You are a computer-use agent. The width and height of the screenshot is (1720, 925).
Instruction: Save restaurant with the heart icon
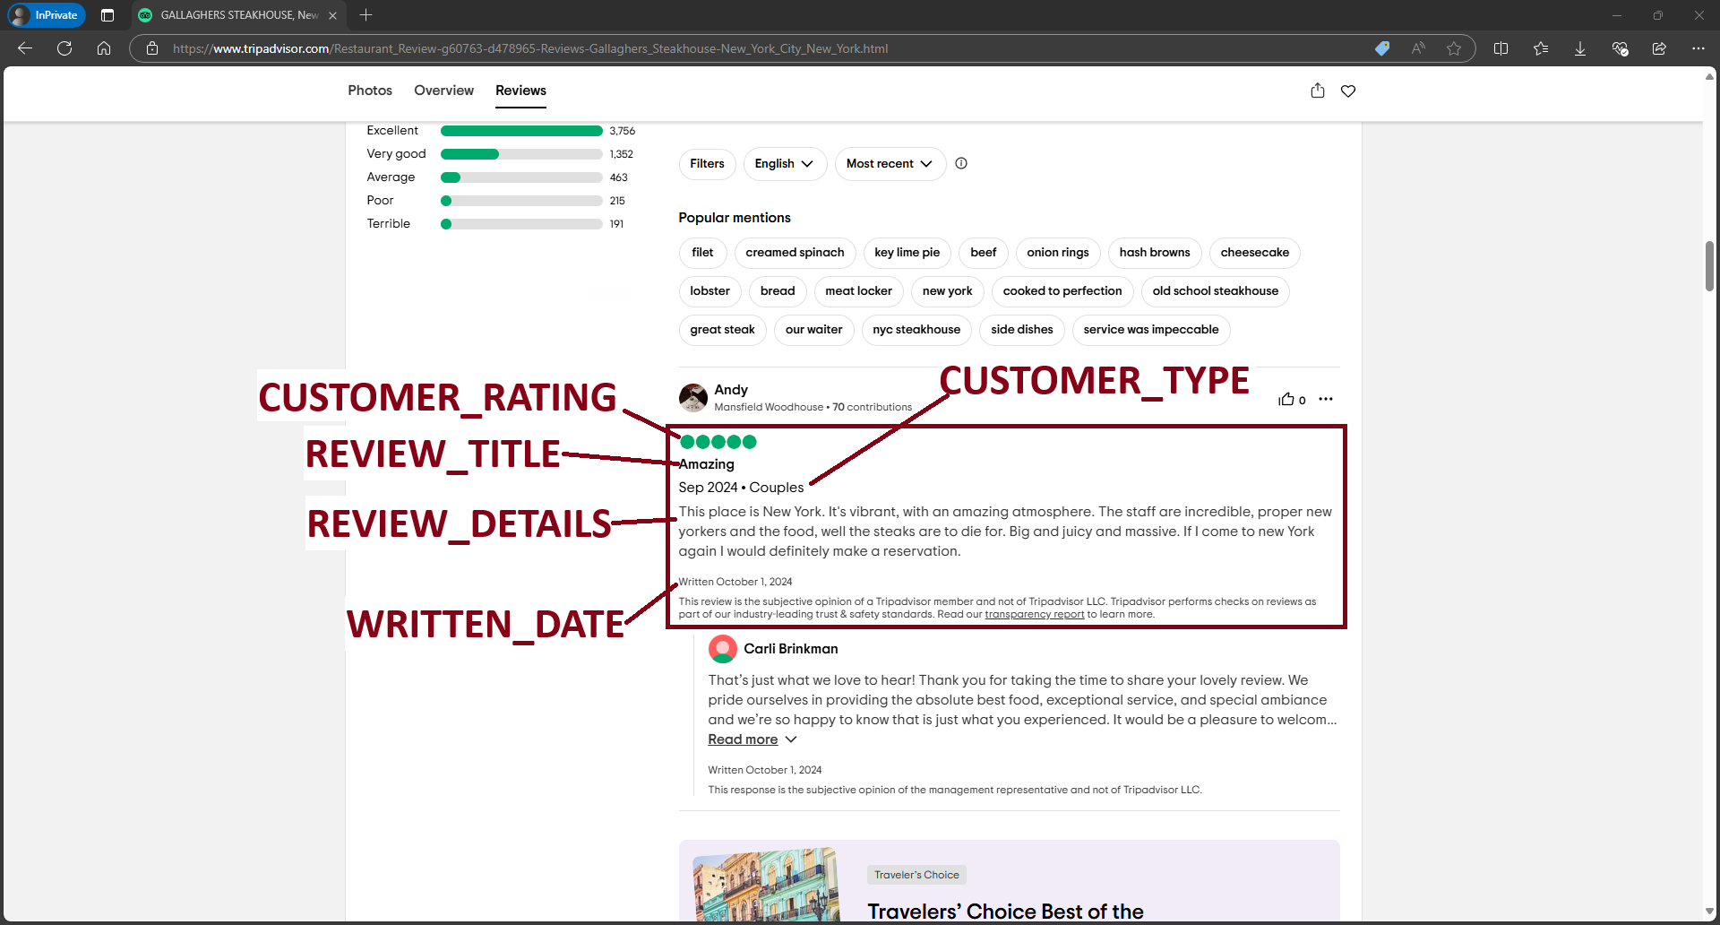pos(1348,91)
